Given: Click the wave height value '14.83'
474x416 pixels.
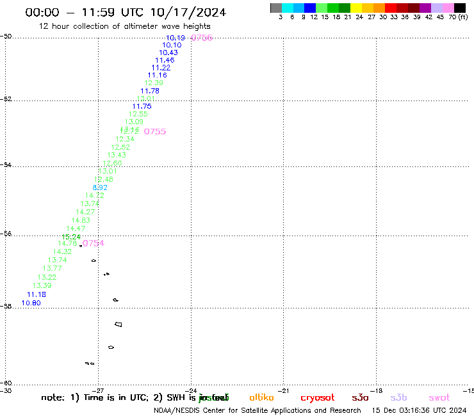Looking at the screenshot, I should [x=81, y=220].
